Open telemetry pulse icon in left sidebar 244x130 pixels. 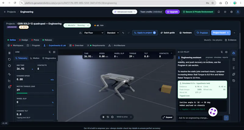tap(9, 74)
